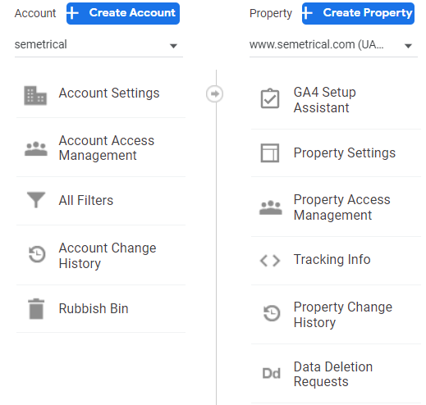Click the GA4 Setup Assistant clipboard icon

tap(270, 98)
